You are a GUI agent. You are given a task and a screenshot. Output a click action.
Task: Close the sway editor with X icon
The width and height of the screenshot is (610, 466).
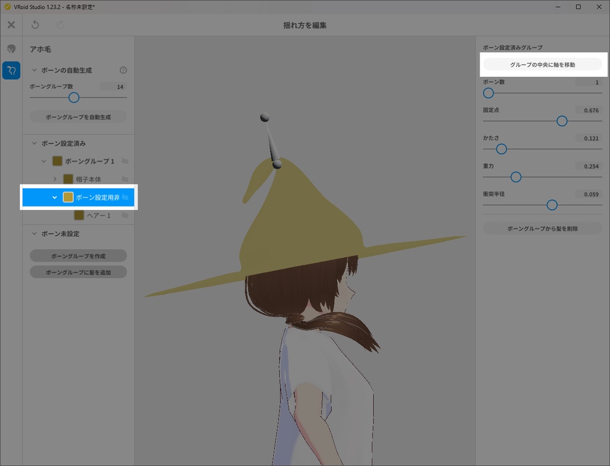pyautogui.click(x=11, y=25)
